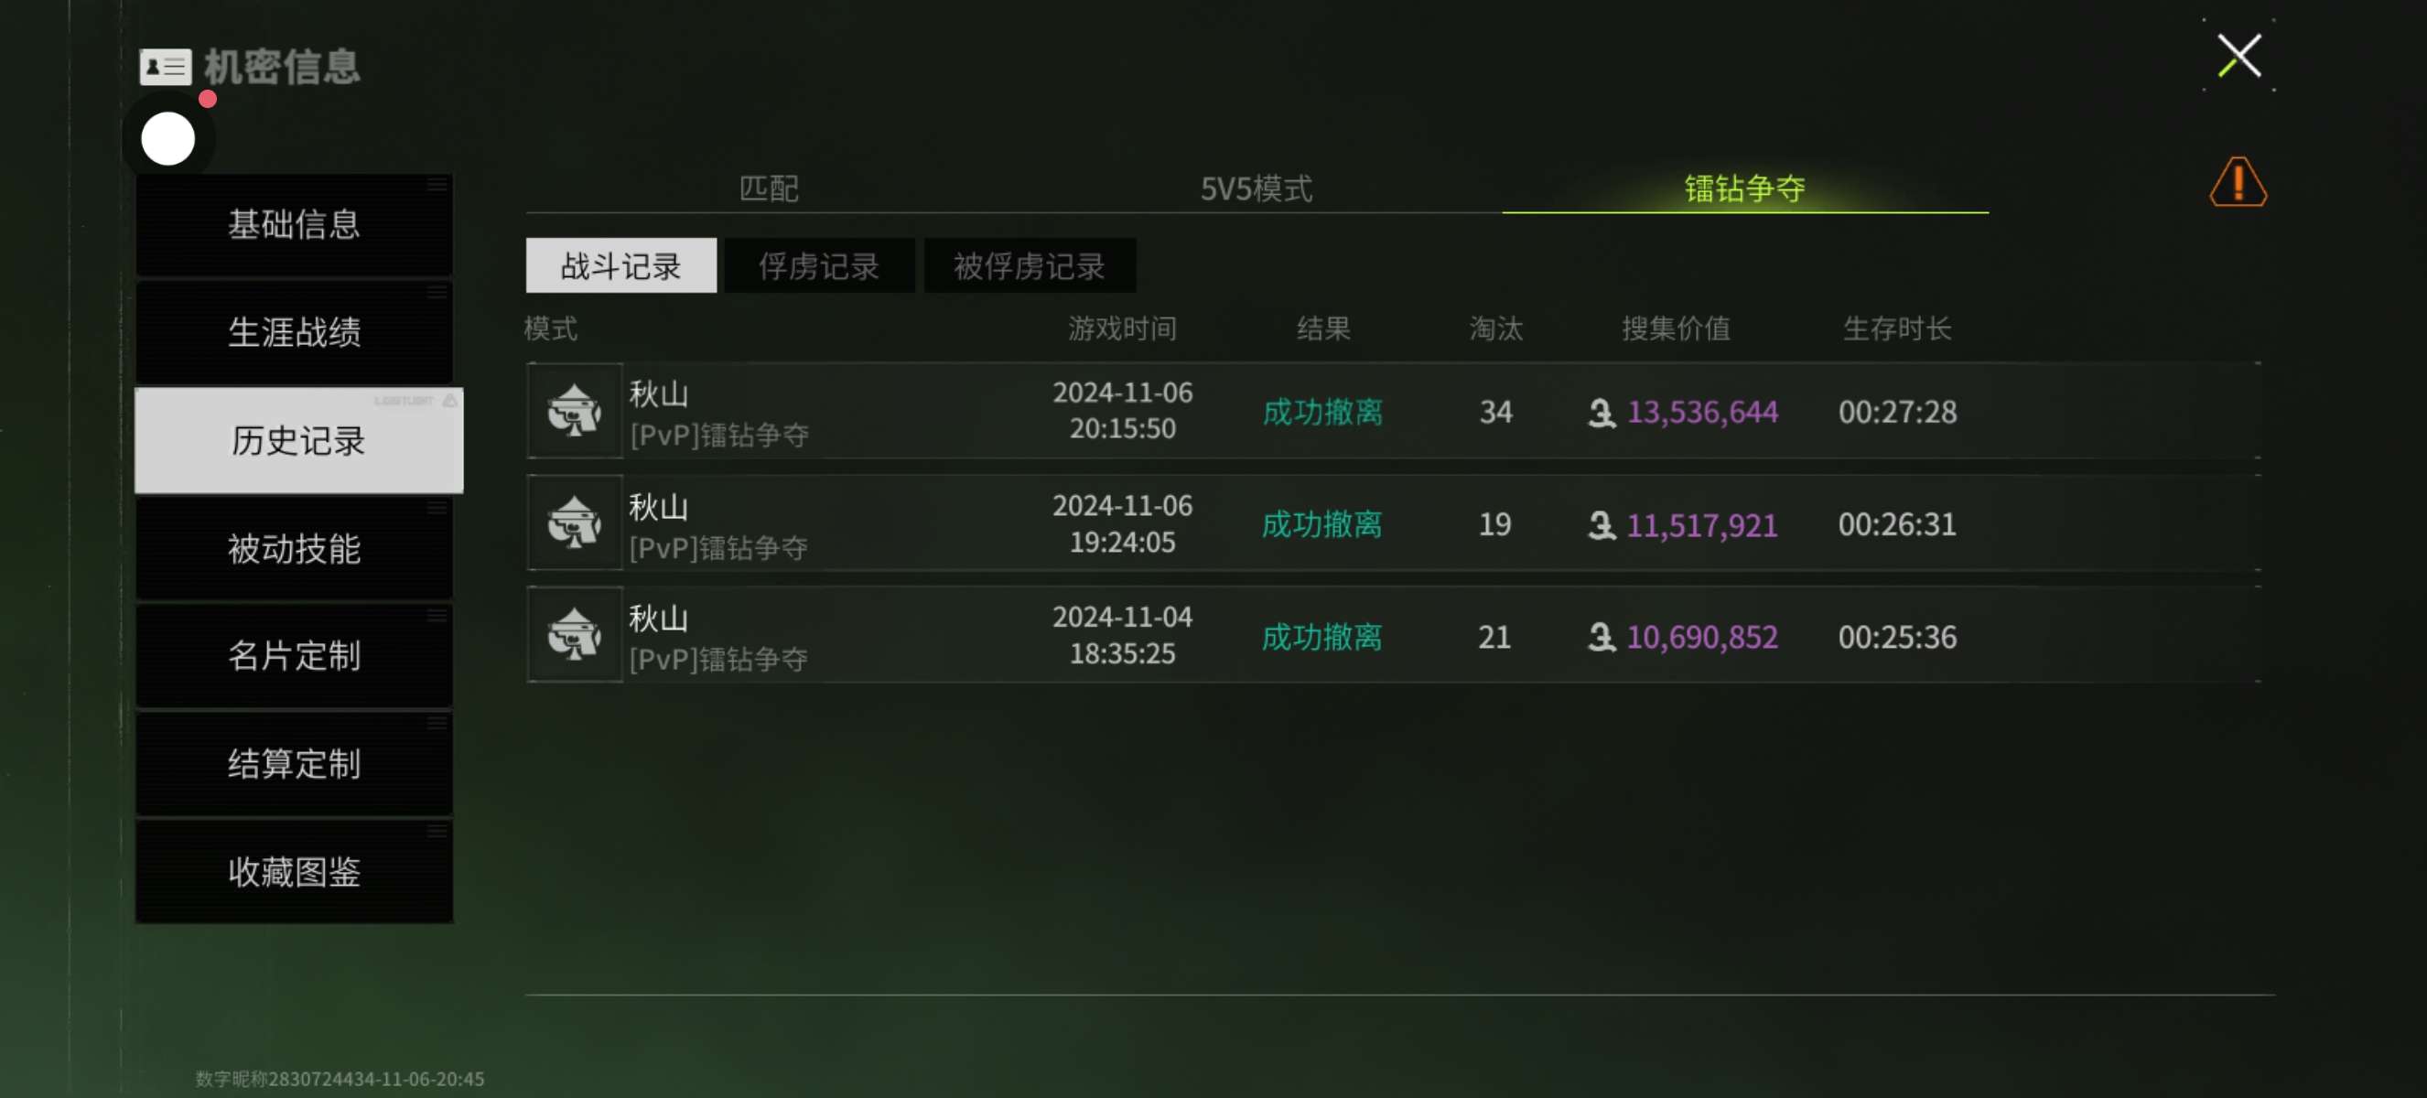Select the 镭钻争夺 tab

pyautogui.click(x=1745, y=188)
